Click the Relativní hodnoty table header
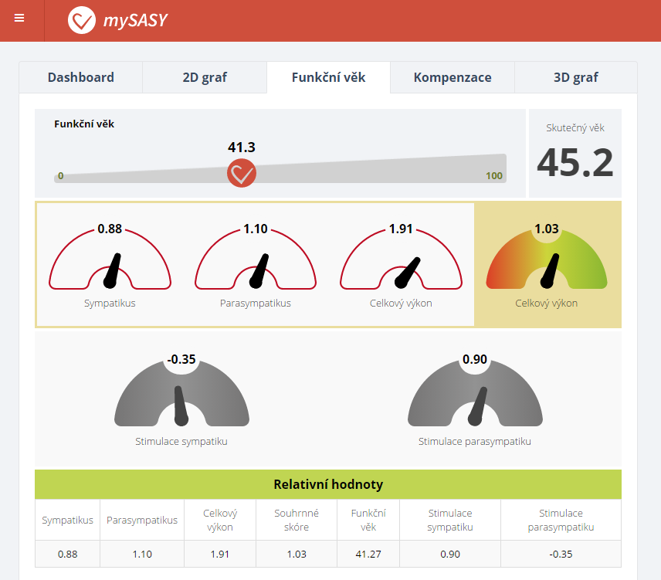Viewport: 661px width, 580px height. click(x=328, y=484)
